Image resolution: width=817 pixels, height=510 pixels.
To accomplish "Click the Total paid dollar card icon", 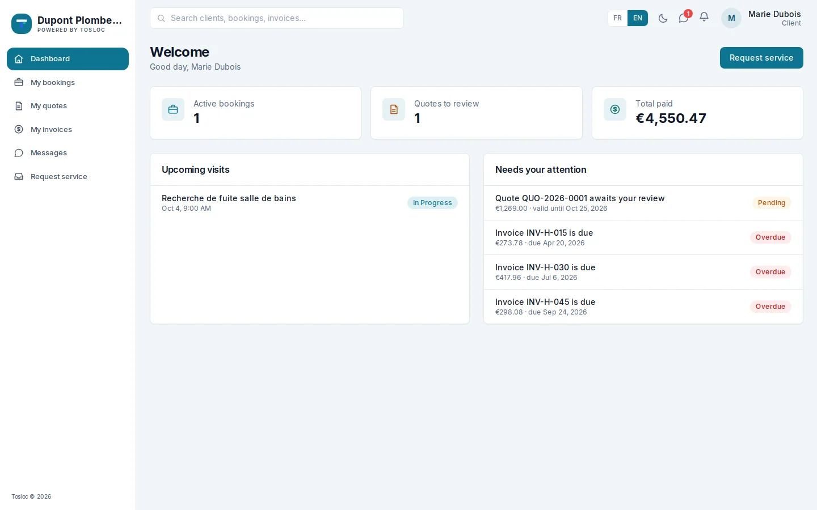I will point(615,109).
